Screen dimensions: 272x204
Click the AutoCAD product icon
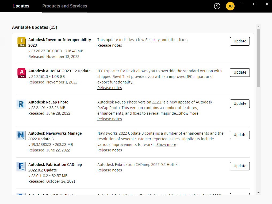point(21,73)
